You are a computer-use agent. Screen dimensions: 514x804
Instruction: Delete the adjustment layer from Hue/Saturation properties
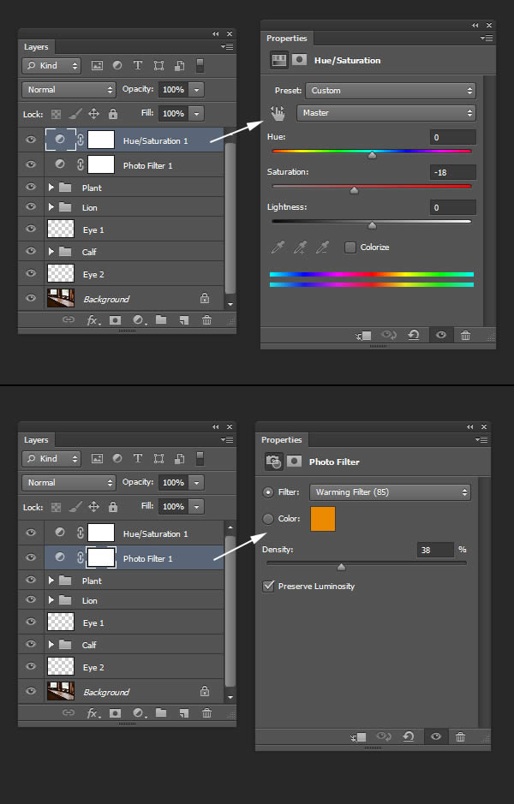(x=465, y=336)
